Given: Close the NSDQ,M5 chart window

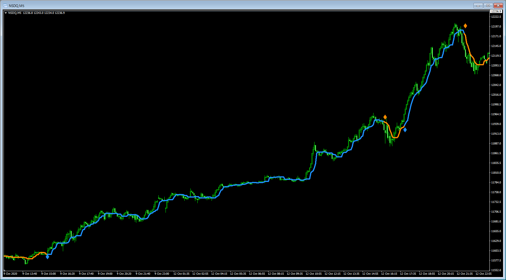Looking at the screenshot, I should [498, 6].
